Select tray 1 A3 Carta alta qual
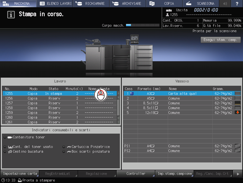 (182, 93)
